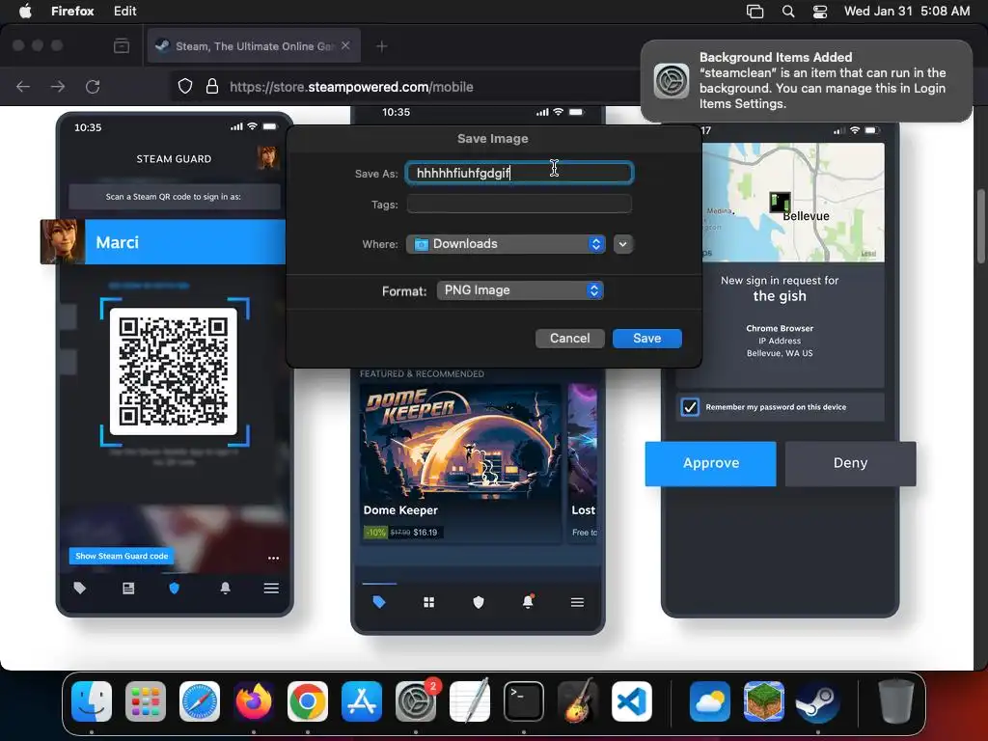Open hamburger menu in left phone
The image size is (988, 741).
point(271,588)
